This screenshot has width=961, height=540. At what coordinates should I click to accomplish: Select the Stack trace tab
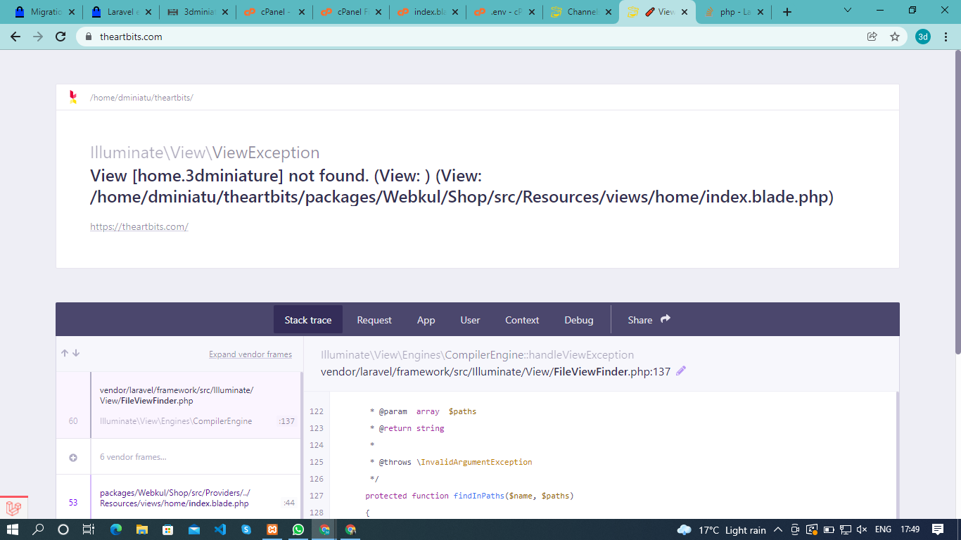click(308, 320)
